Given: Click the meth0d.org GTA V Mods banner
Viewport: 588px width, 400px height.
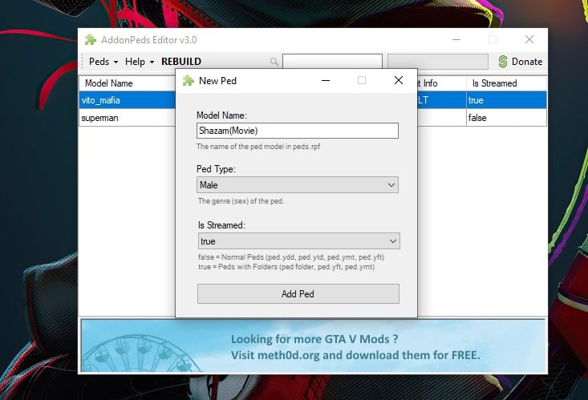Looking at the screenshot, I should tap(313, 345).
